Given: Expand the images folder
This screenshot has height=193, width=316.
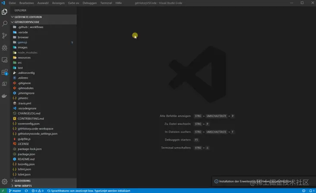Looking at the screenshot, I should coord(44,47).
